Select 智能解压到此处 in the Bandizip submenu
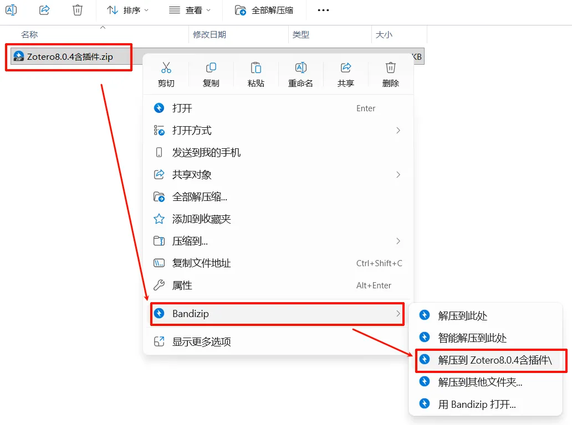 pyautogui.click(x=486, y=338)
